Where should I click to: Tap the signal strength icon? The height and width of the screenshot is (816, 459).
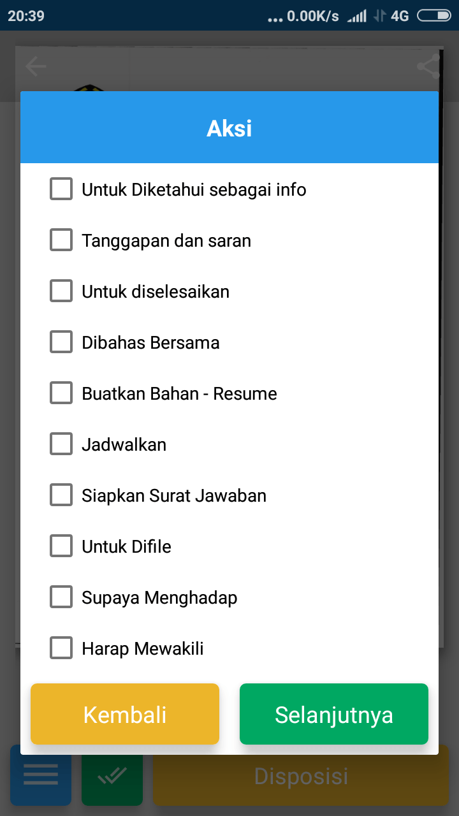(357, 16)
